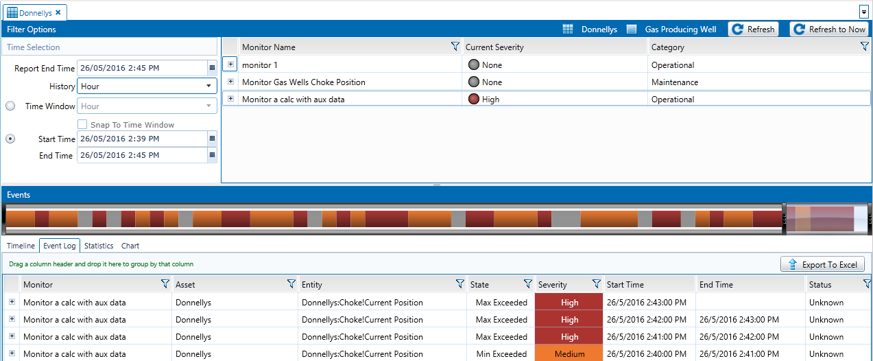Click the Monitor Name column filter icon

455,47
